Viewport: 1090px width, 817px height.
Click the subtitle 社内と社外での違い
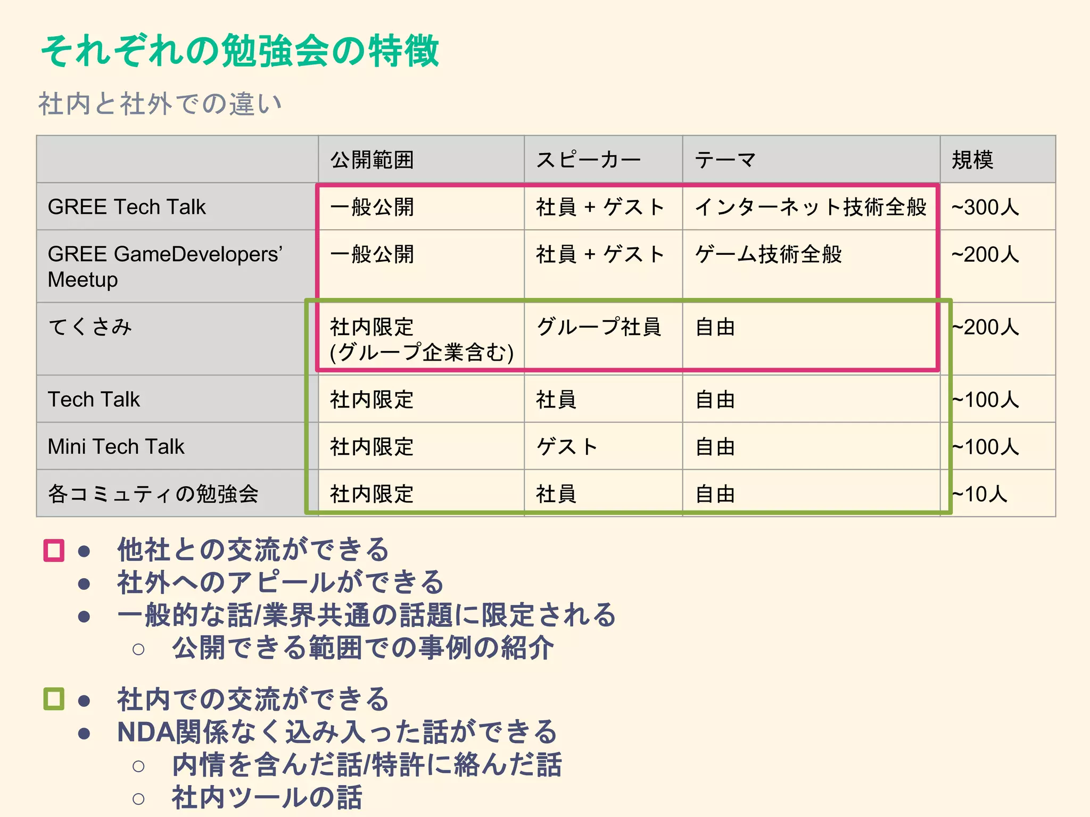coord(160,103)
